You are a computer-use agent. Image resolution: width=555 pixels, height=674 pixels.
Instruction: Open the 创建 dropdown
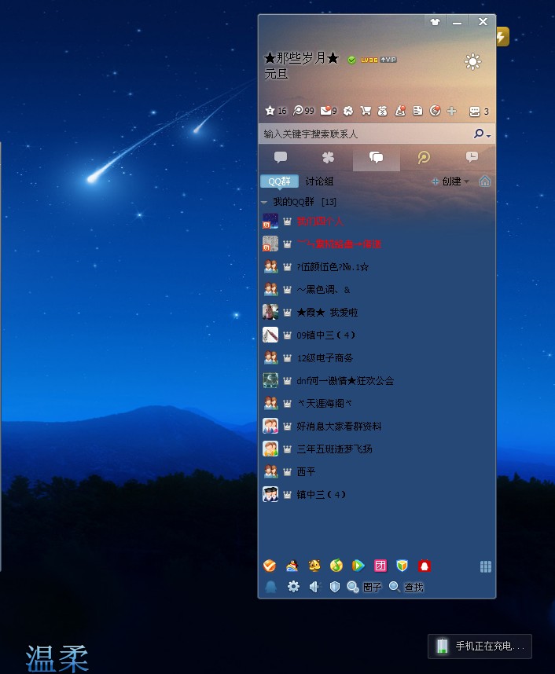450,181
